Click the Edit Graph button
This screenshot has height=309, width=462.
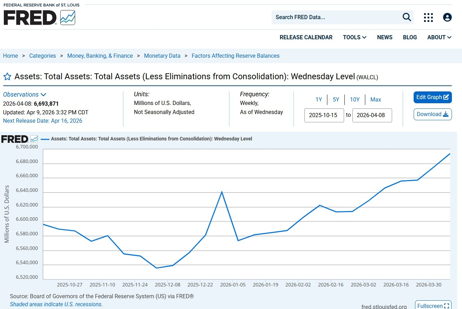point(432,97)
